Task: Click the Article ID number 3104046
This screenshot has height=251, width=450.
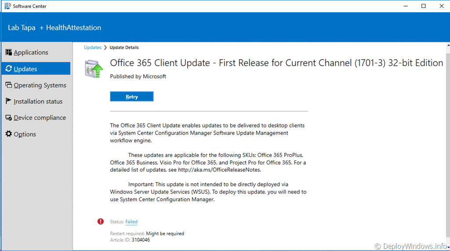Action: tap(141, 240)
